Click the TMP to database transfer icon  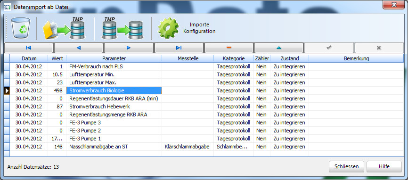click(122, 28)
